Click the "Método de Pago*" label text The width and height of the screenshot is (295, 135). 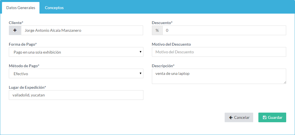[24, 66]
